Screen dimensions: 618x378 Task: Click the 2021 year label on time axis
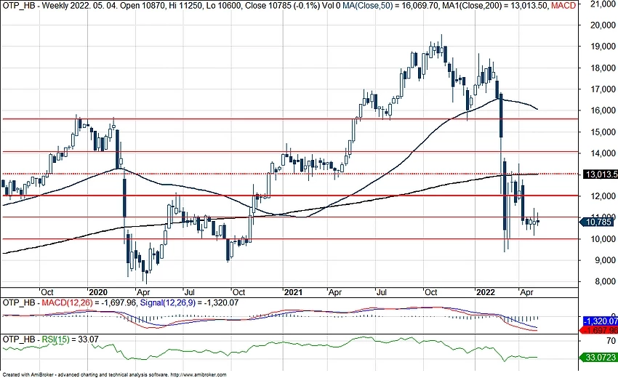coord(293,292)
